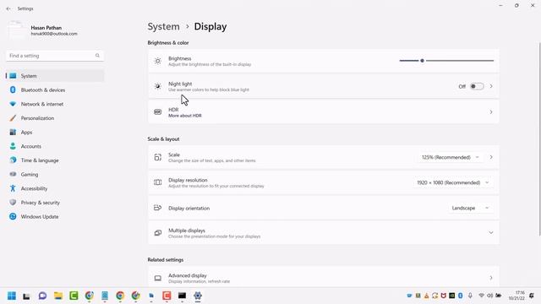Go back with the Settings back arrow

8,8
